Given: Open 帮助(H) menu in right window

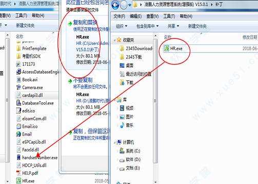Looking at the screenshot, I should [186, 16].
